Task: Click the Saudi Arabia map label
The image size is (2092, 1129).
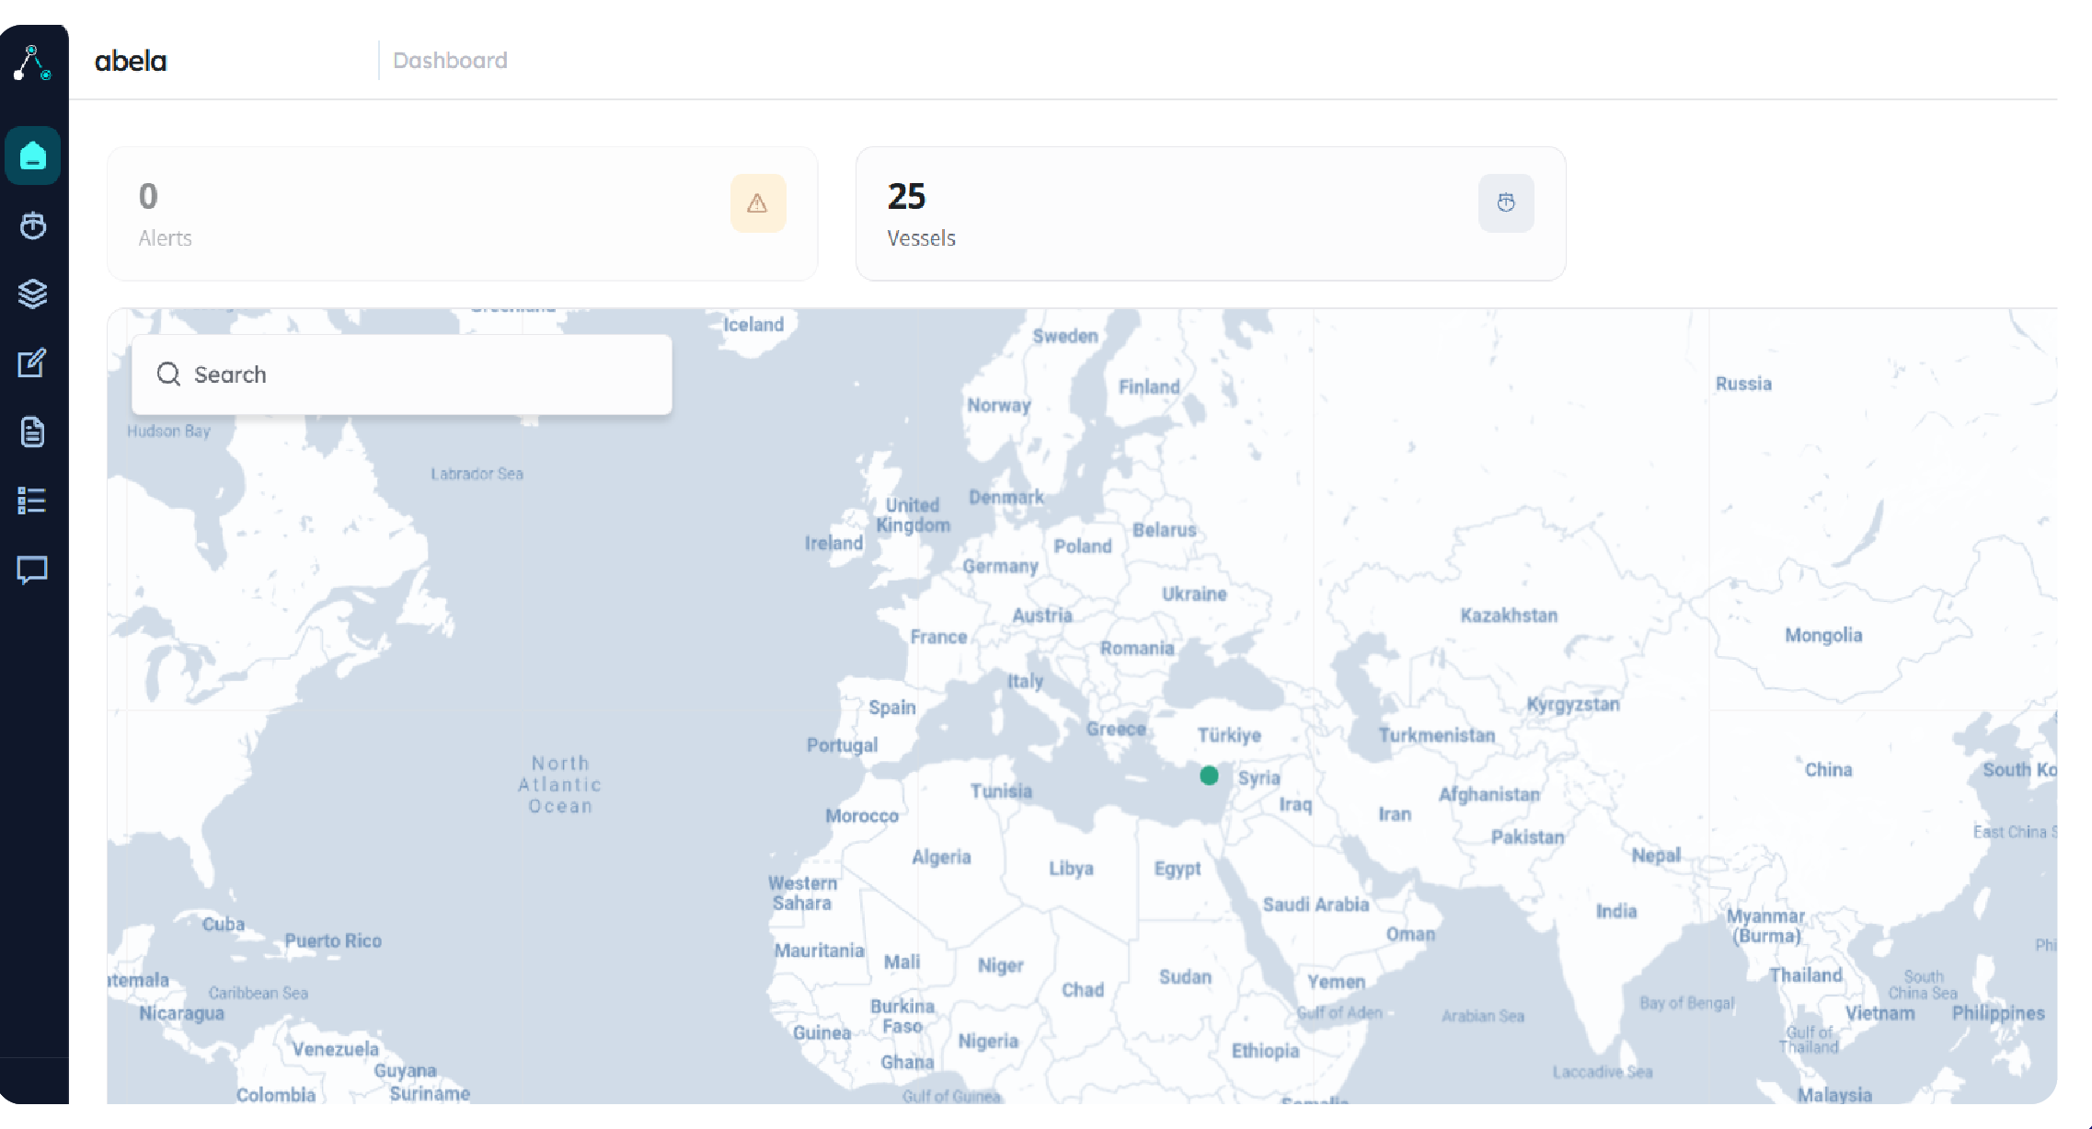Action: (x=1316, y=904)
